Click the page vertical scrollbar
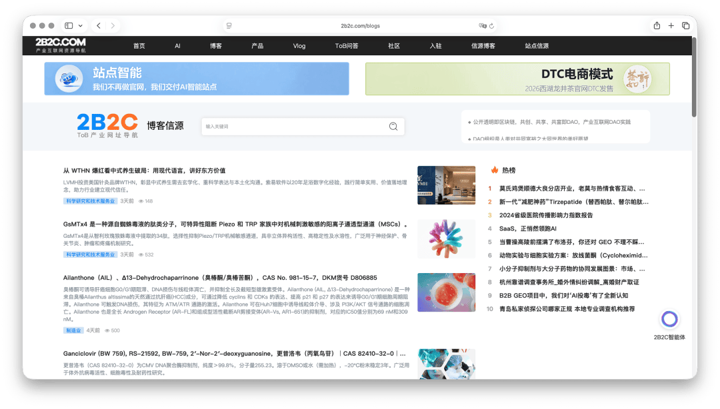 pyautogui.click(x=694, y=77)
